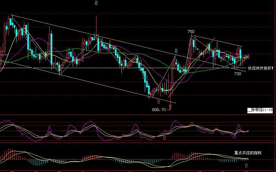This screenshot has width=276, height=172.
Task: Click cyan down arrow above the mid-chart rebound peak
Action: point(176,51)
